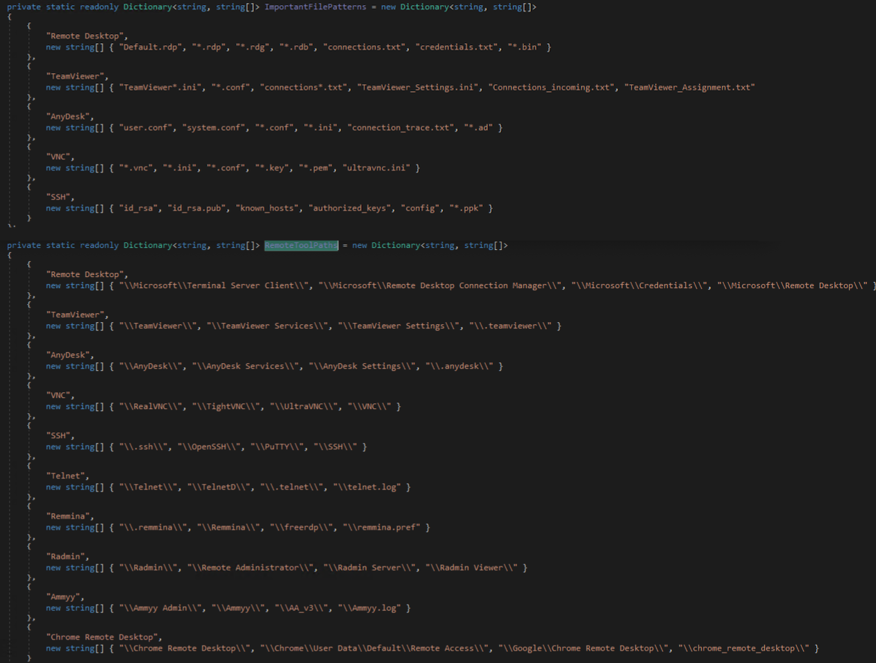Click the "\\Ammyy.log" string

point(369,608)
